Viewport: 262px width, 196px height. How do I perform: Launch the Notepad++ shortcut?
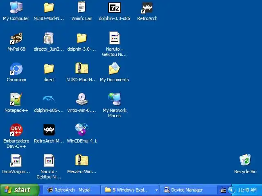pyautogui.click(x=16, y=99)
